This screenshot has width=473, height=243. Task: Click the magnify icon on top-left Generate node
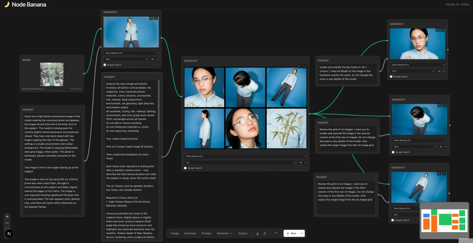pos(151,18)
